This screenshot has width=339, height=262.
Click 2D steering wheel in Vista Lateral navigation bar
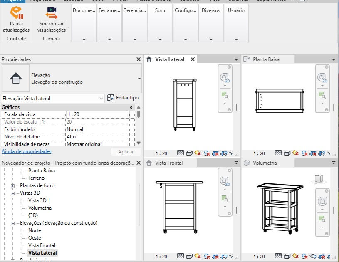click(225, 78)
